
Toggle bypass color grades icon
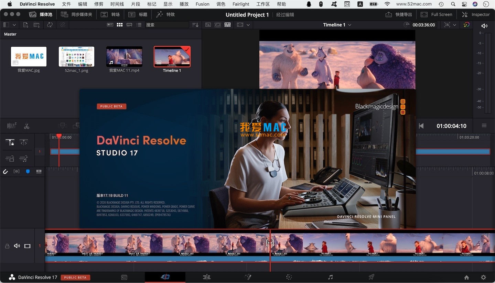(466, 25)
